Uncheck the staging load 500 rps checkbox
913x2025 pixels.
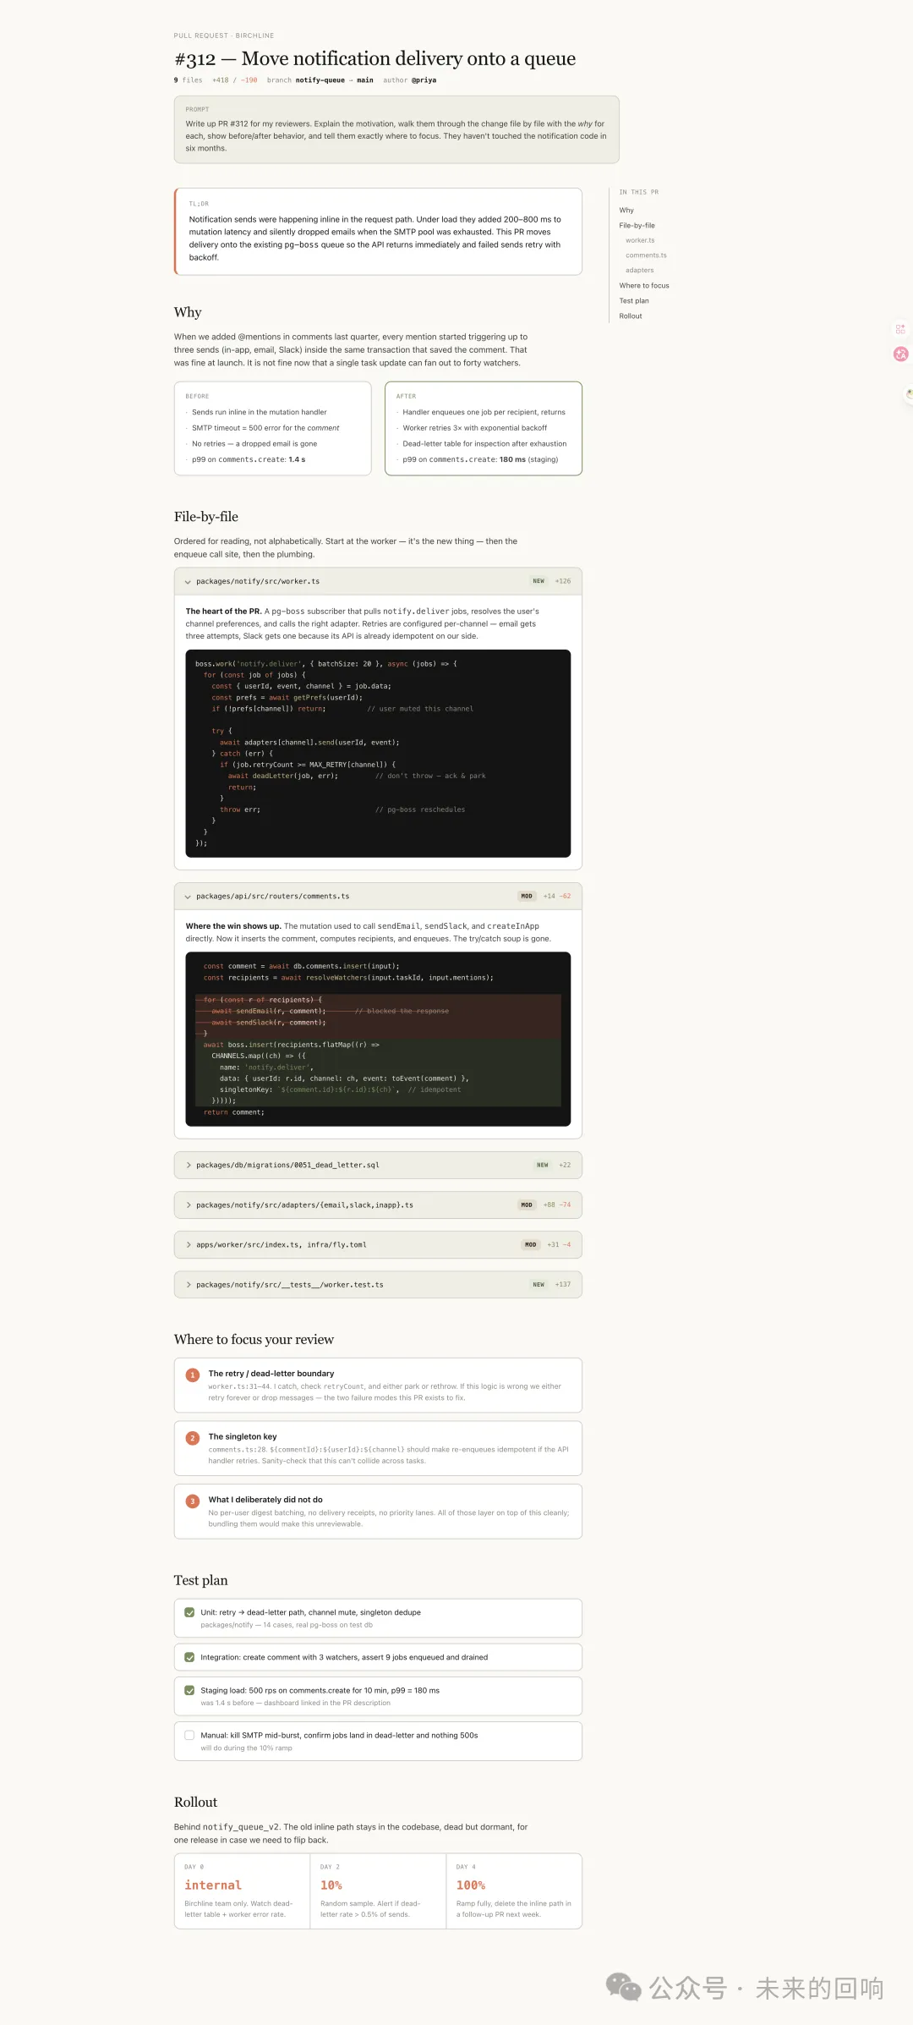pyautogui.click(x=189, y=1690)
